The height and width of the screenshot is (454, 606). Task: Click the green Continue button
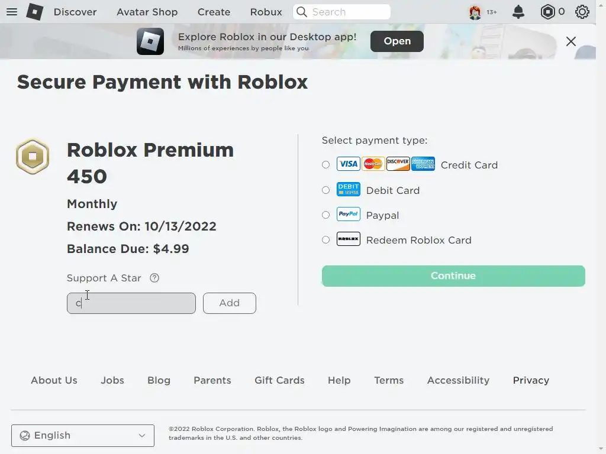click(x=453, y=275)
